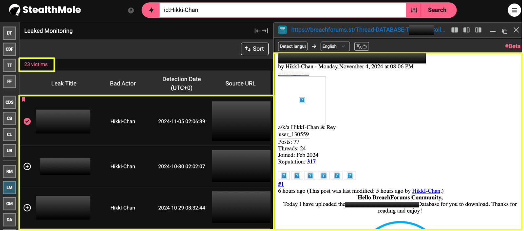The width and height of the screenshot is (524, 231).
Task: Focus the id:Hikki-Chan search input field
Action: [x=282, y=10]
